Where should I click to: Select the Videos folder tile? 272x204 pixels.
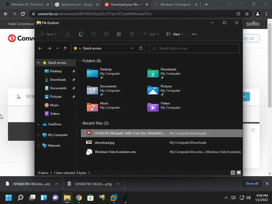click(164, 107)
